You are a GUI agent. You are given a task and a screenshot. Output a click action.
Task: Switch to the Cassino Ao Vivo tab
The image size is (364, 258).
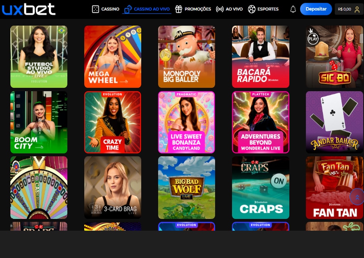tap(147, 9)
